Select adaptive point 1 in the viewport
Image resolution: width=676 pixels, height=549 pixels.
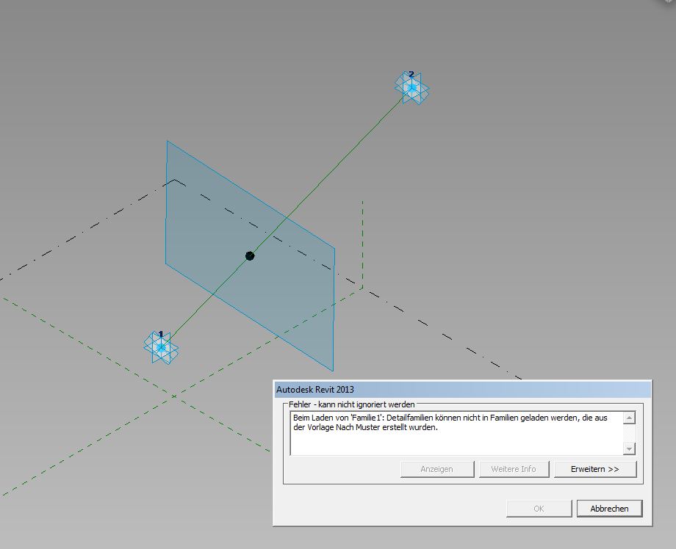(x=161, y=347)
